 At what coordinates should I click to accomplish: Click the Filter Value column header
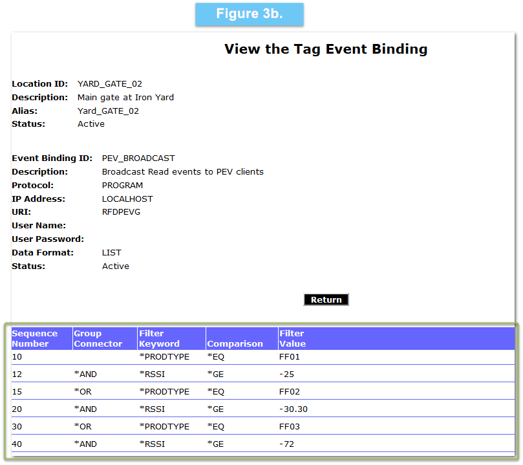[396, 339]
